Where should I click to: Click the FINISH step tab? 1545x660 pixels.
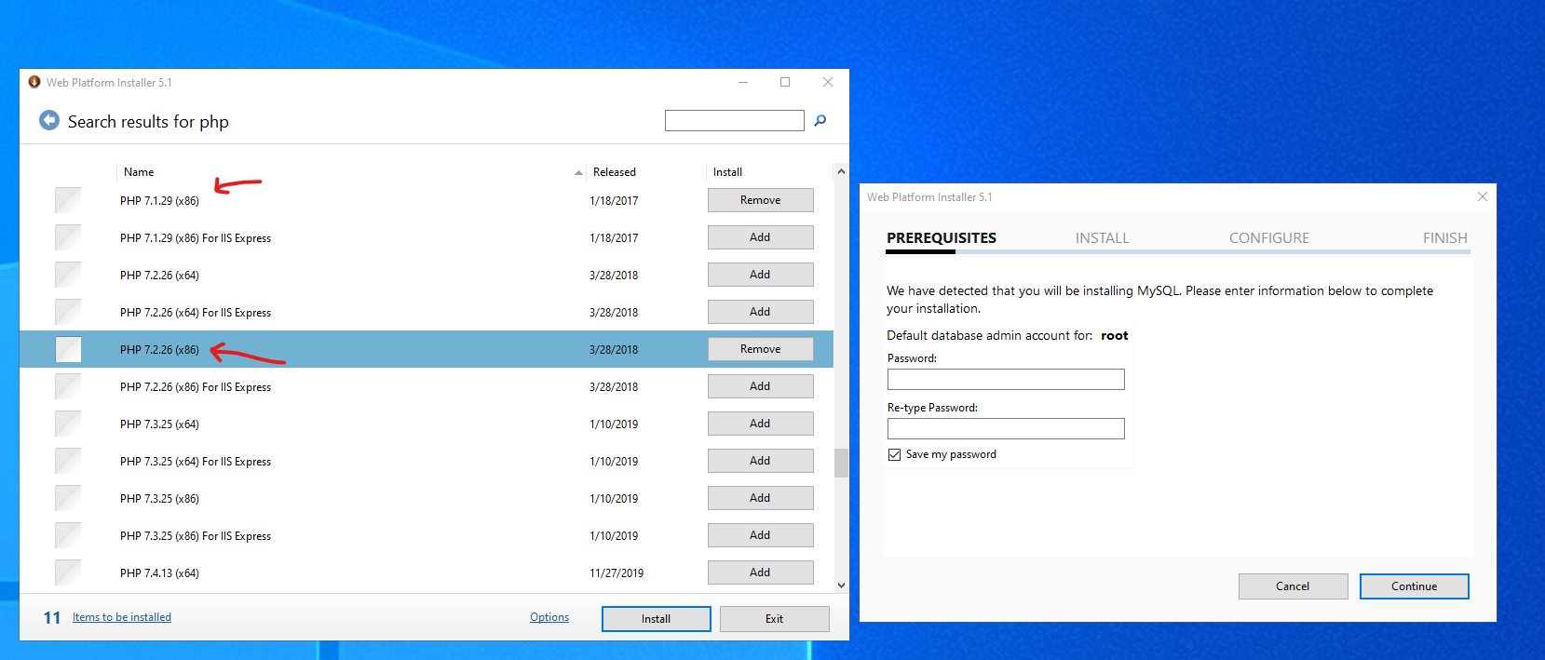click(x=1445, y=238)
